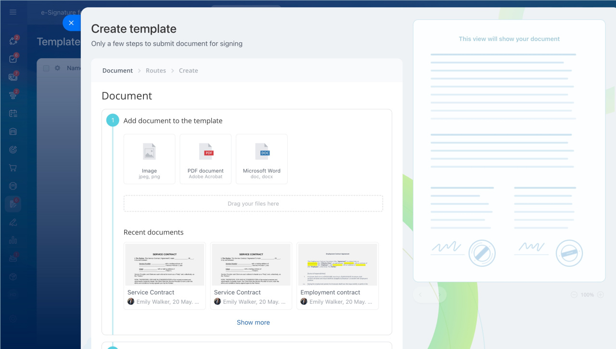Viewport: 616px width, 349px height.
Task: Open the workflow icon with badge 2
Action: pos(13,41)
